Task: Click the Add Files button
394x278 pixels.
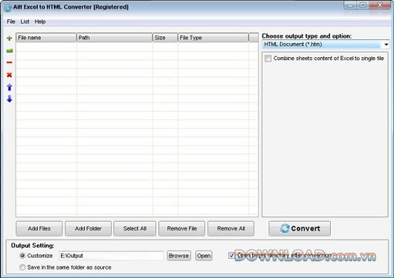Action: coord(39,228)
